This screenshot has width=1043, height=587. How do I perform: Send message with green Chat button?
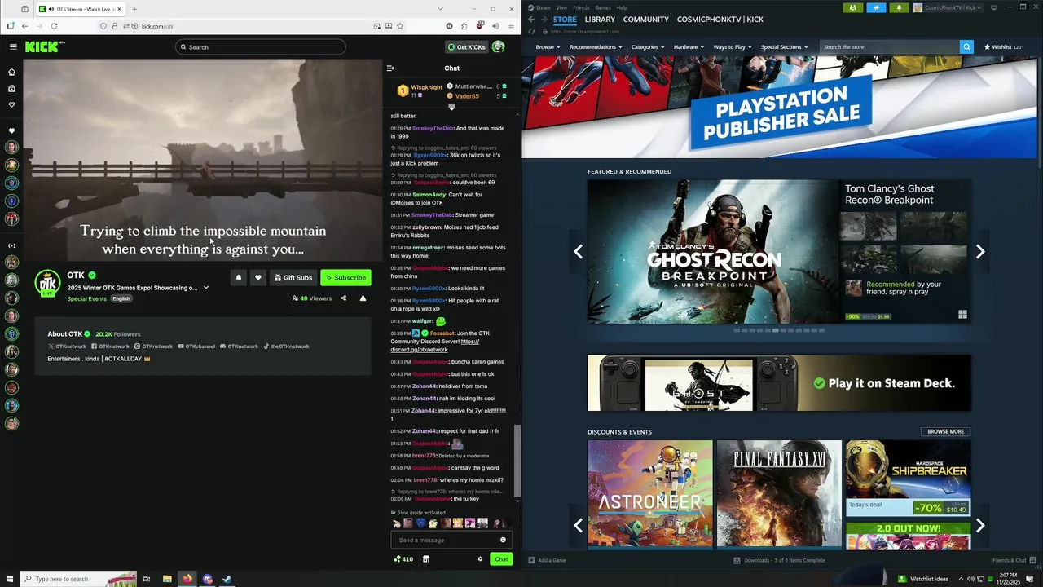click(501, 559)
